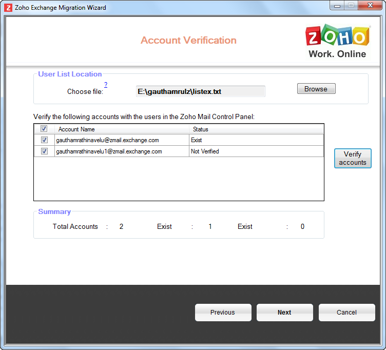
Task: Minimize the wizard window
Action: coord(337,6)
